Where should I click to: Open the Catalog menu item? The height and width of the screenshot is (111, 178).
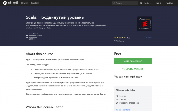click(25, 3)
